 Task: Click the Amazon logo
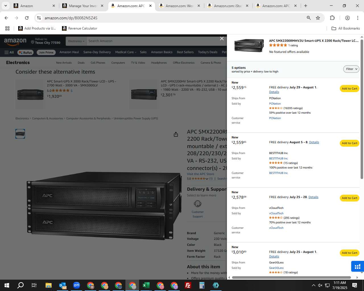coord(15,42)
